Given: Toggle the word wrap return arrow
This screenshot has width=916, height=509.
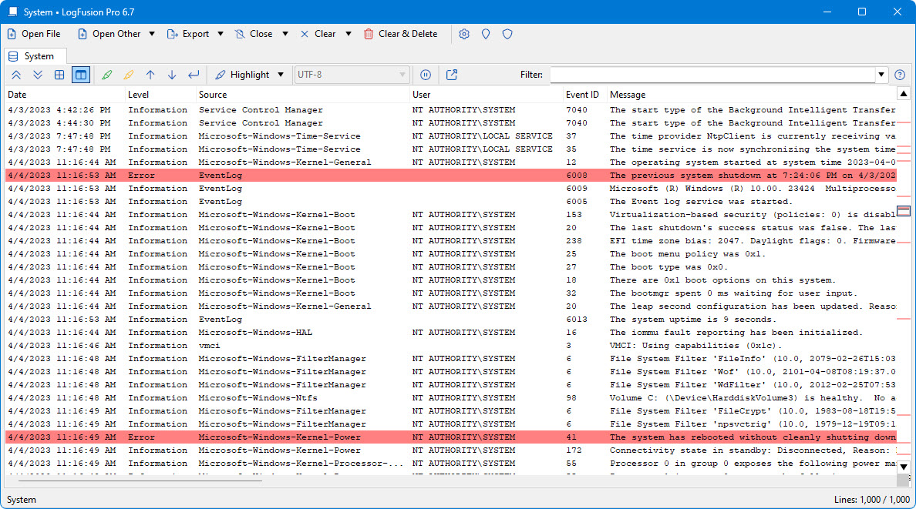Looking at the screenshot, I should tap(194, 75).
